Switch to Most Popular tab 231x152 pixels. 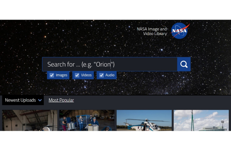61,100
